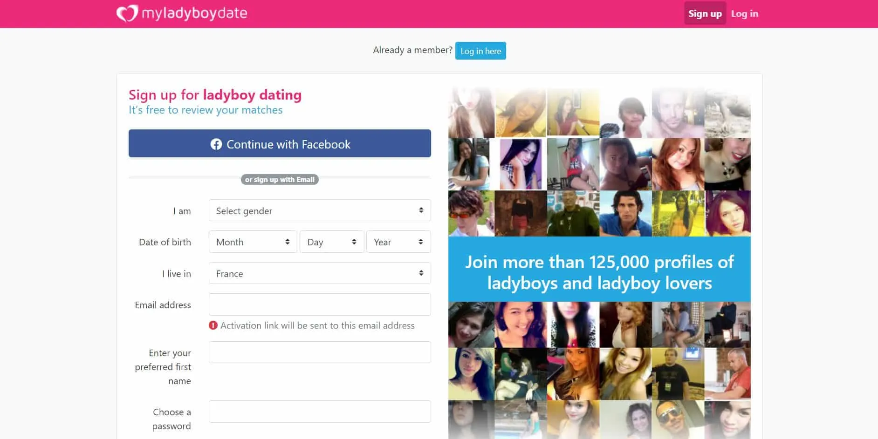Go to Log in from header
878x439 pixels.
coord(744,14)
